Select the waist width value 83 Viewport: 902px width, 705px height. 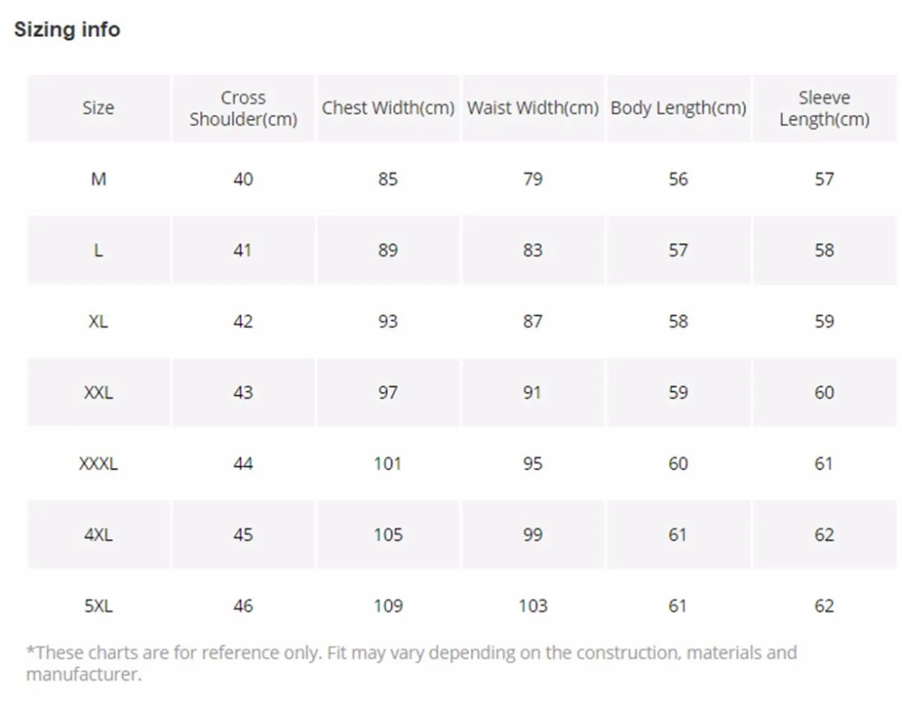pyautogui.click(x=533, y=251)
